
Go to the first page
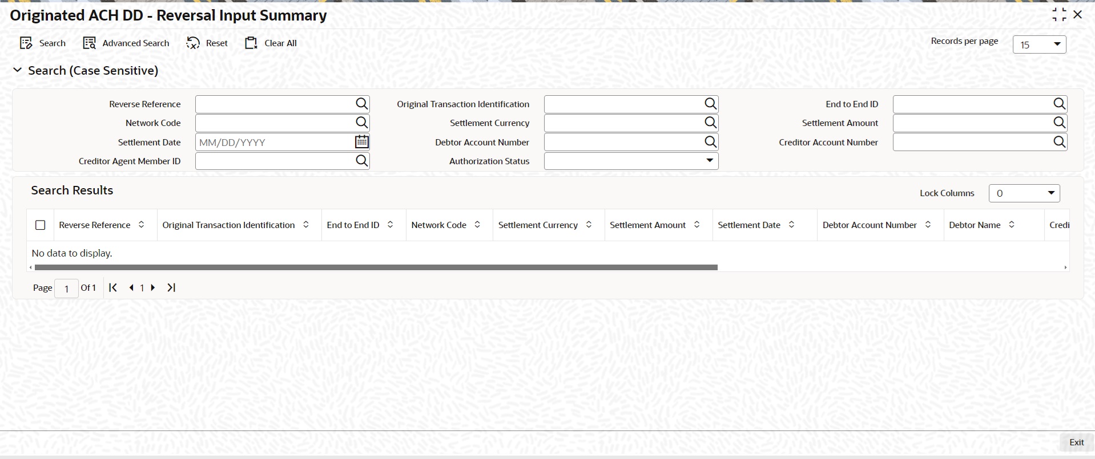(x=113, y=287)
